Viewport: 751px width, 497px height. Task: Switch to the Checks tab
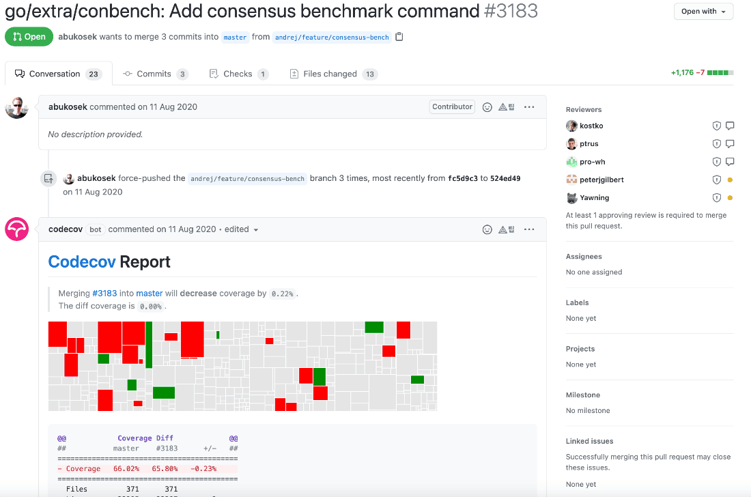tap(239, 74)
